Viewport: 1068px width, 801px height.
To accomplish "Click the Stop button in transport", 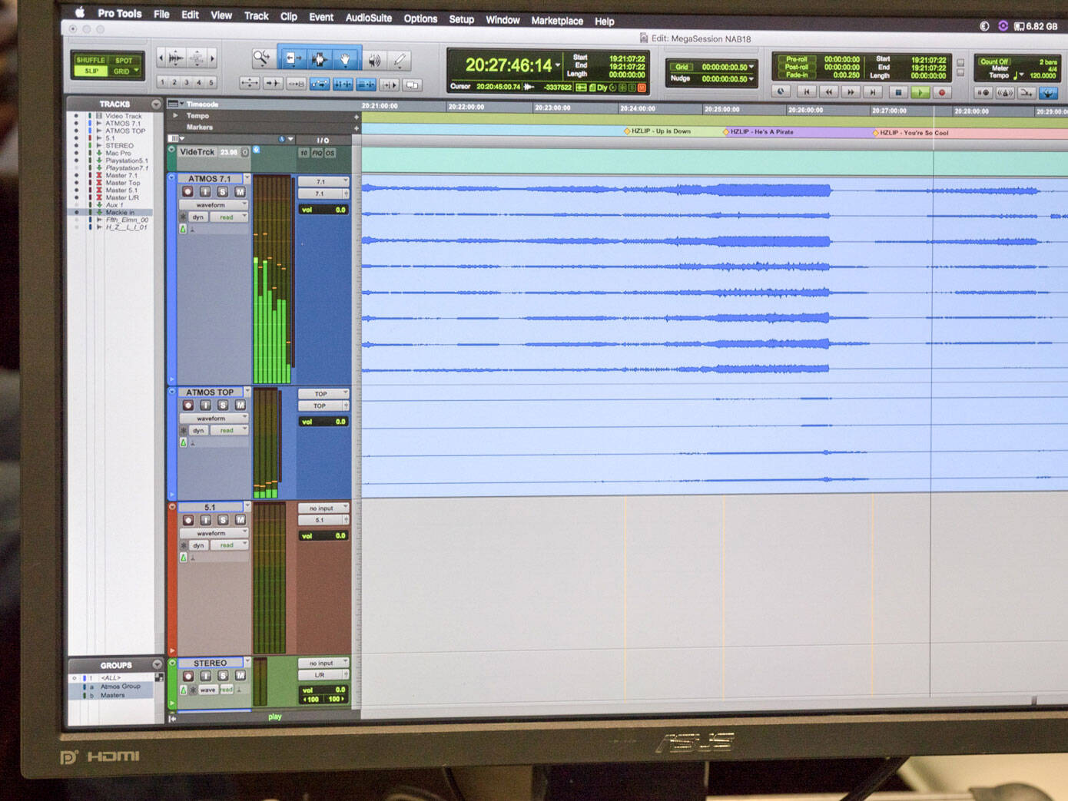I will coord(897,92).
